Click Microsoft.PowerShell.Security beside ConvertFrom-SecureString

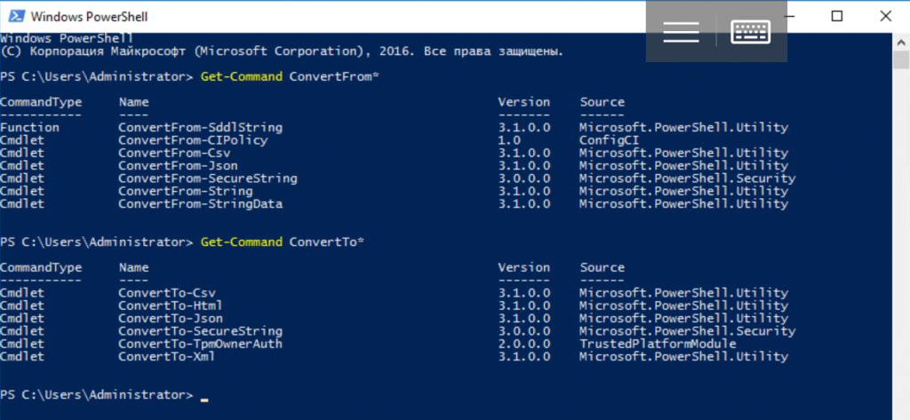pyautogui.click(x=687, y=178)
